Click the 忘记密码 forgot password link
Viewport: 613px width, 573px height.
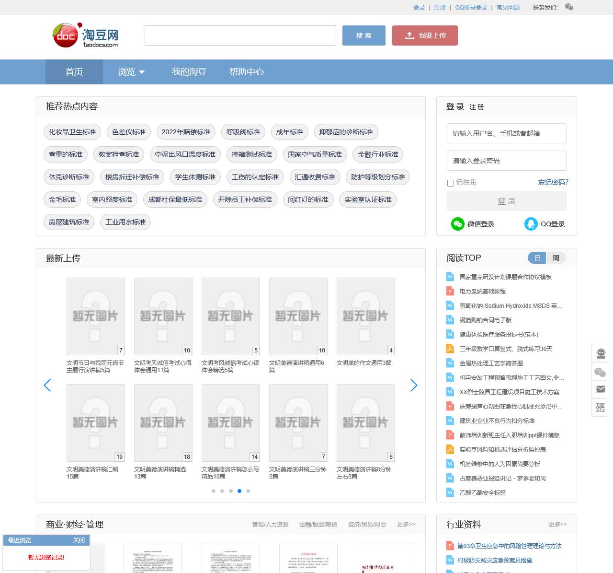(x=553, y=182)
